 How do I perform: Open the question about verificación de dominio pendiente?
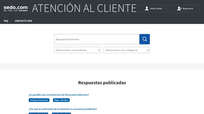click(63, 109)
